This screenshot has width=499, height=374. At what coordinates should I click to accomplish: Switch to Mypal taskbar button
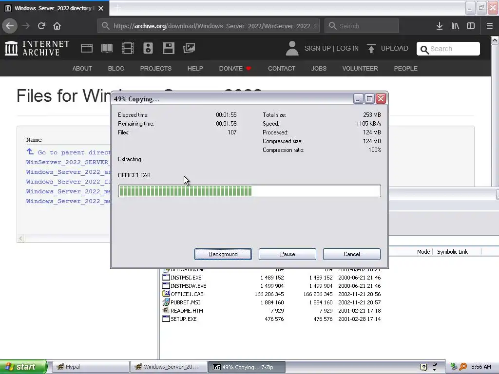click(90, 367)
